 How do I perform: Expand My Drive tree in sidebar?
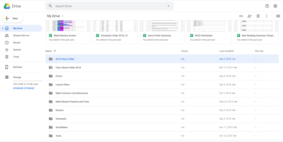point(3,28)
